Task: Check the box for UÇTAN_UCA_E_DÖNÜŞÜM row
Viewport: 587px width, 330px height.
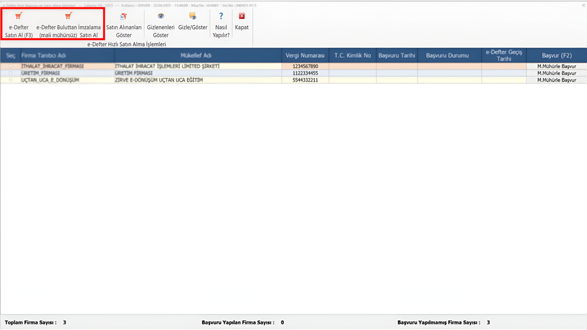Action: [x=10, y=80]
